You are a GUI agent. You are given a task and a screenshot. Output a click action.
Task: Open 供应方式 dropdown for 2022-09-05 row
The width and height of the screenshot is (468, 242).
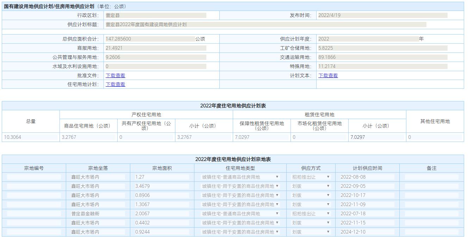point(311,186)
